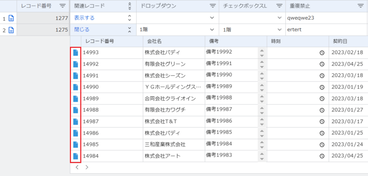Click clock icon in 三和産業株式会社 row
Screen dimensions: 368x176
(x=322, y=145)
